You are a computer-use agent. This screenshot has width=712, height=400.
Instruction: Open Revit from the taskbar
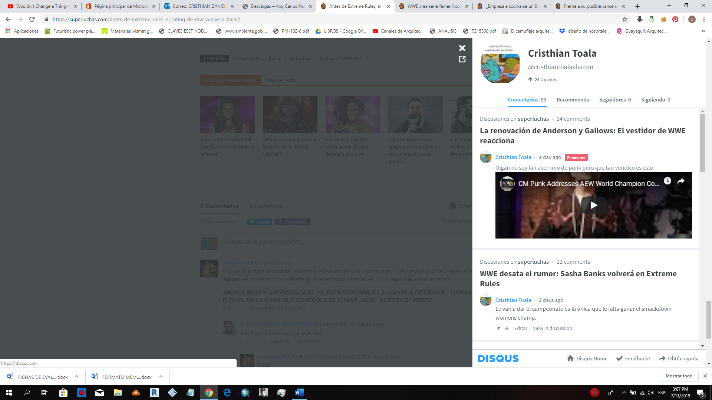click(x=154, y=393)
